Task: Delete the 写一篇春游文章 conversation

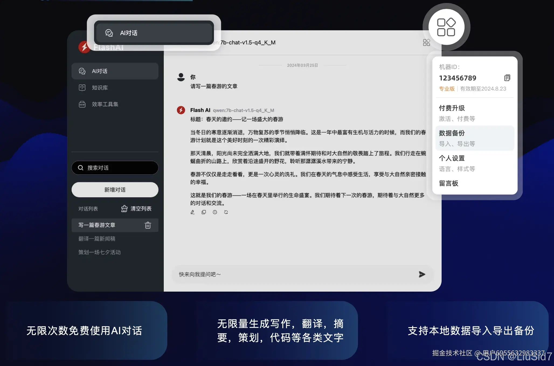Action: point(148,225)
